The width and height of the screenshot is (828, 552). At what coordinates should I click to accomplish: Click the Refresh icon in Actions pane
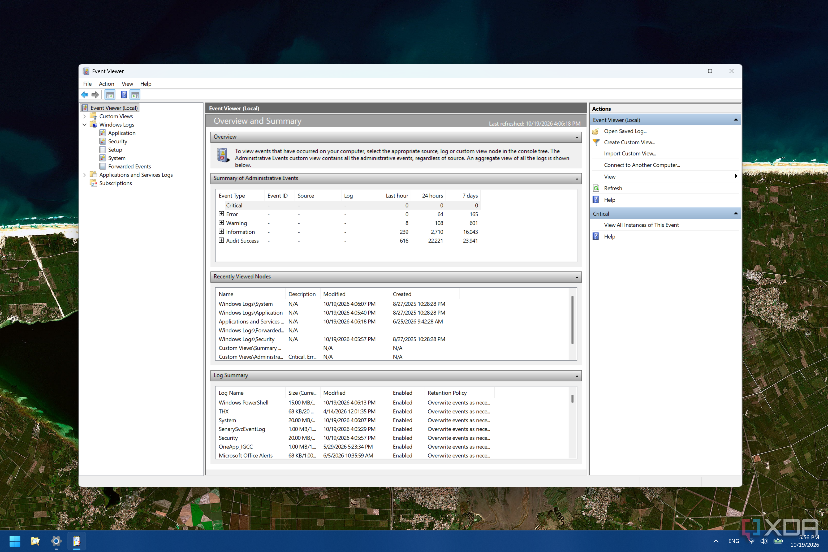point(596,188)
